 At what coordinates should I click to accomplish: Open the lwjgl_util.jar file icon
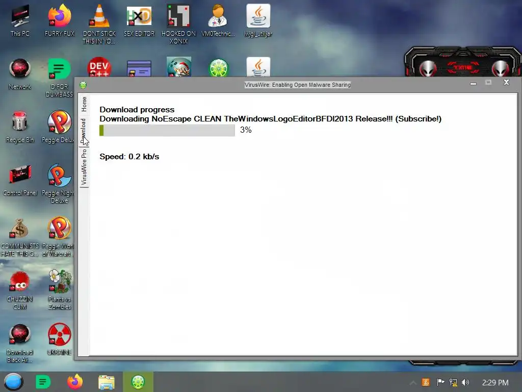point(258,20)
